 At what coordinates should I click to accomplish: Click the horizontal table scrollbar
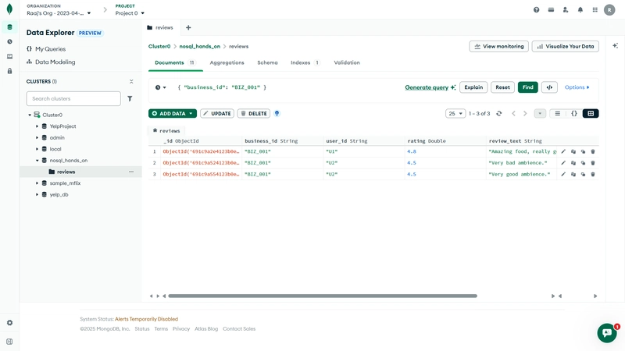point(323,296)
